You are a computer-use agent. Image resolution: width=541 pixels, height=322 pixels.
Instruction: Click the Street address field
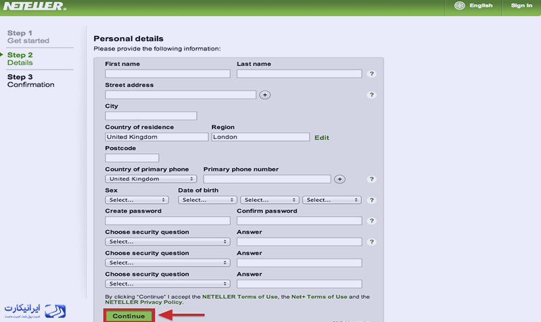click(181, 95)
